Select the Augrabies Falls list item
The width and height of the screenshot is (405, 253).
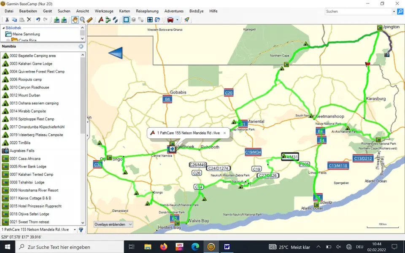tap(40, 151)
